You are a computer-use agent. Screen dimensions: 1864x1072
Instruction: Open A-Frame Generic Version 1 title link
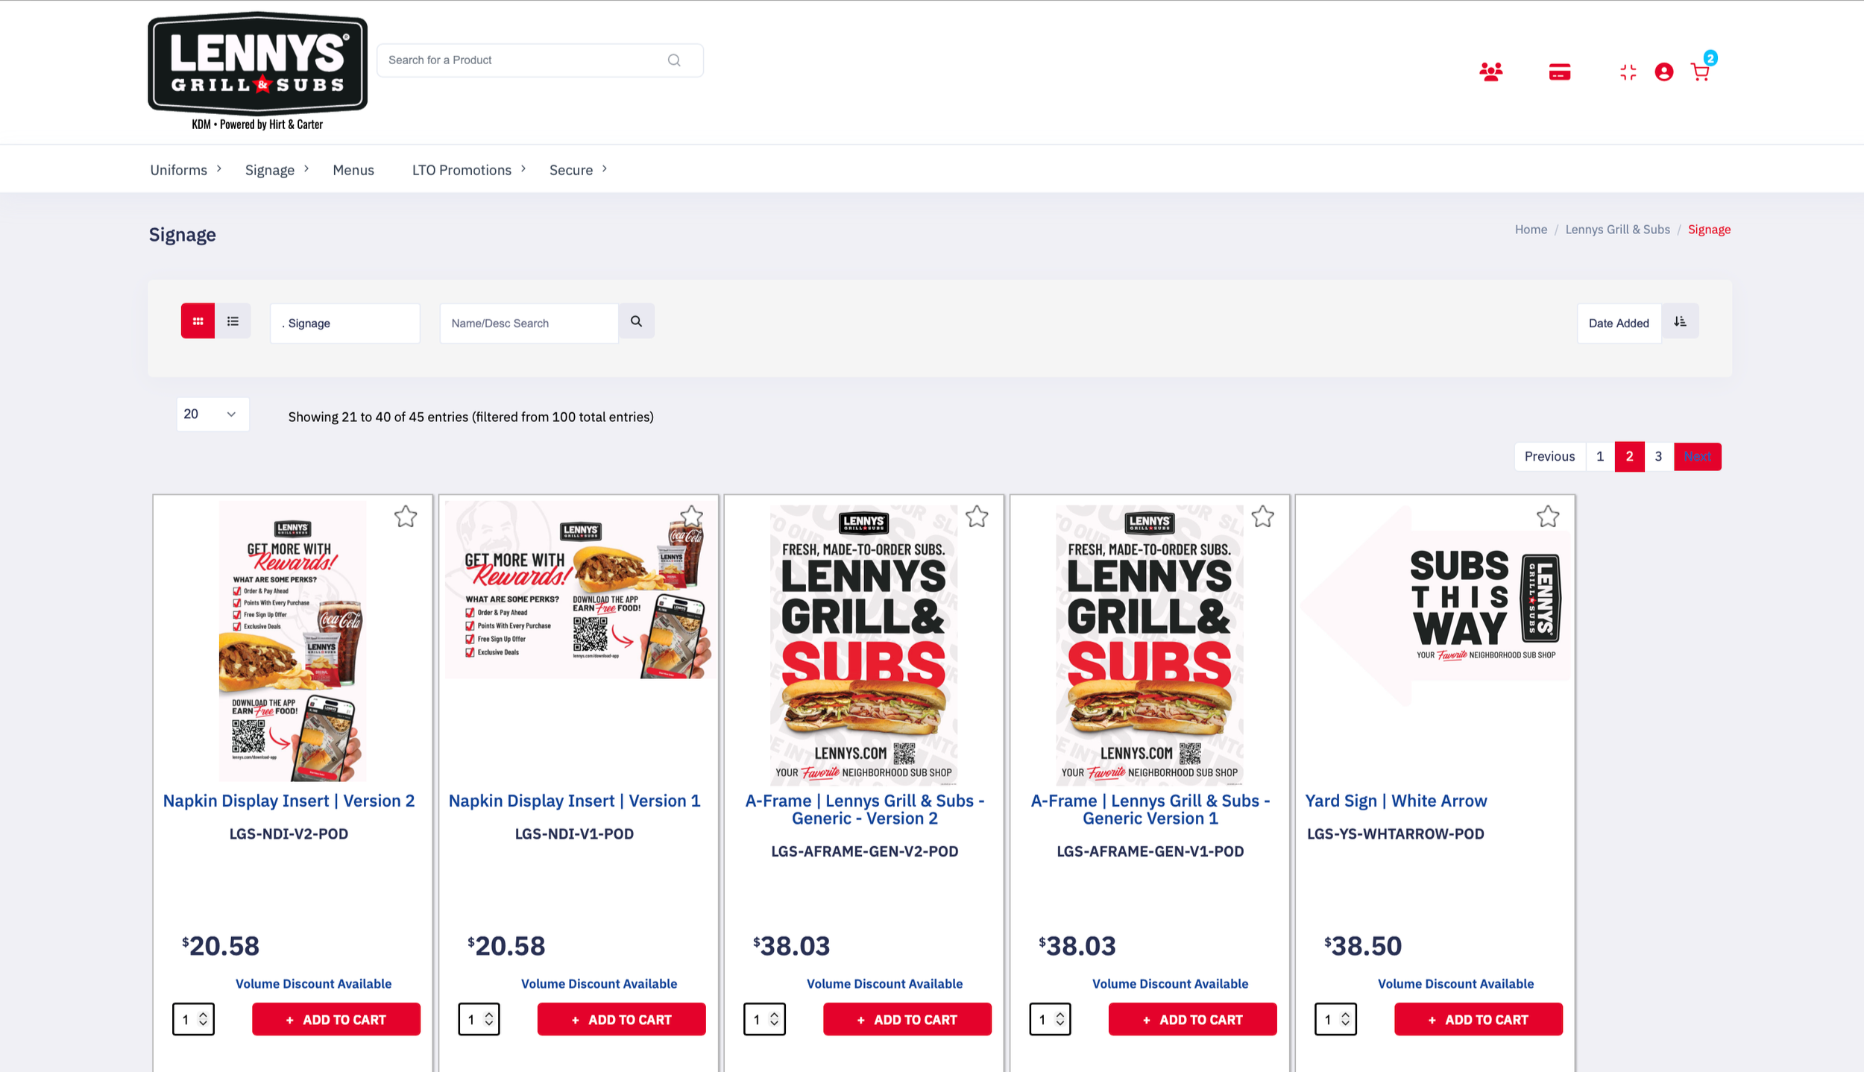click(1150, 810)
